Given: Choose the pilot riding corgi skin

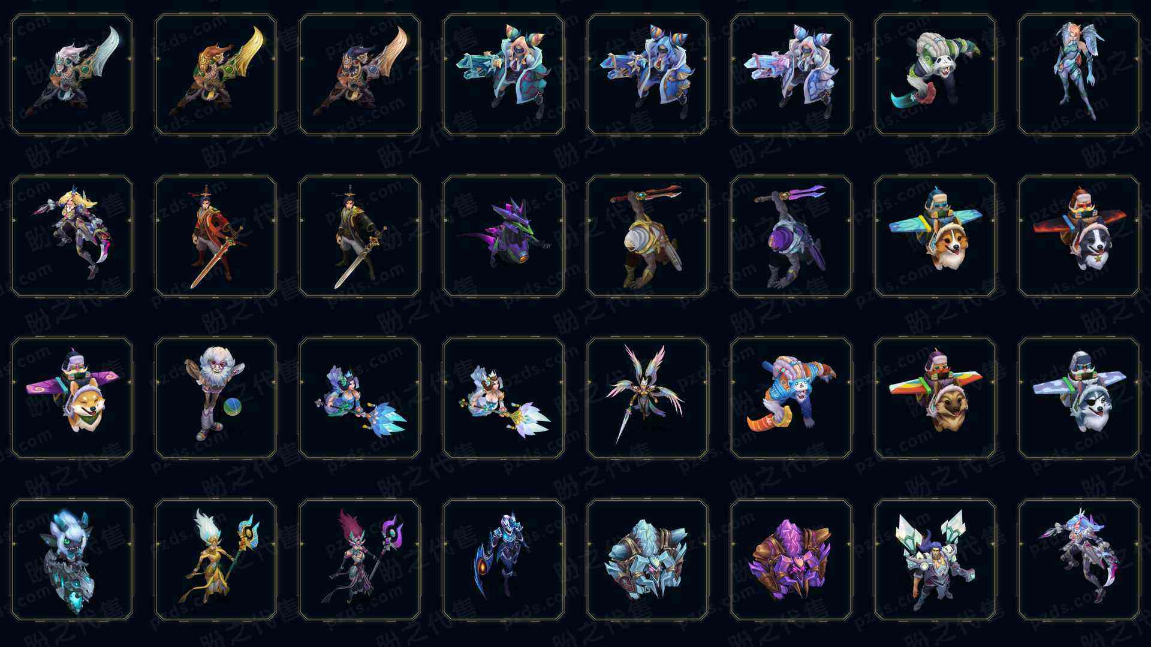Looking at the screenshot, I should click(x=935, y=236).
